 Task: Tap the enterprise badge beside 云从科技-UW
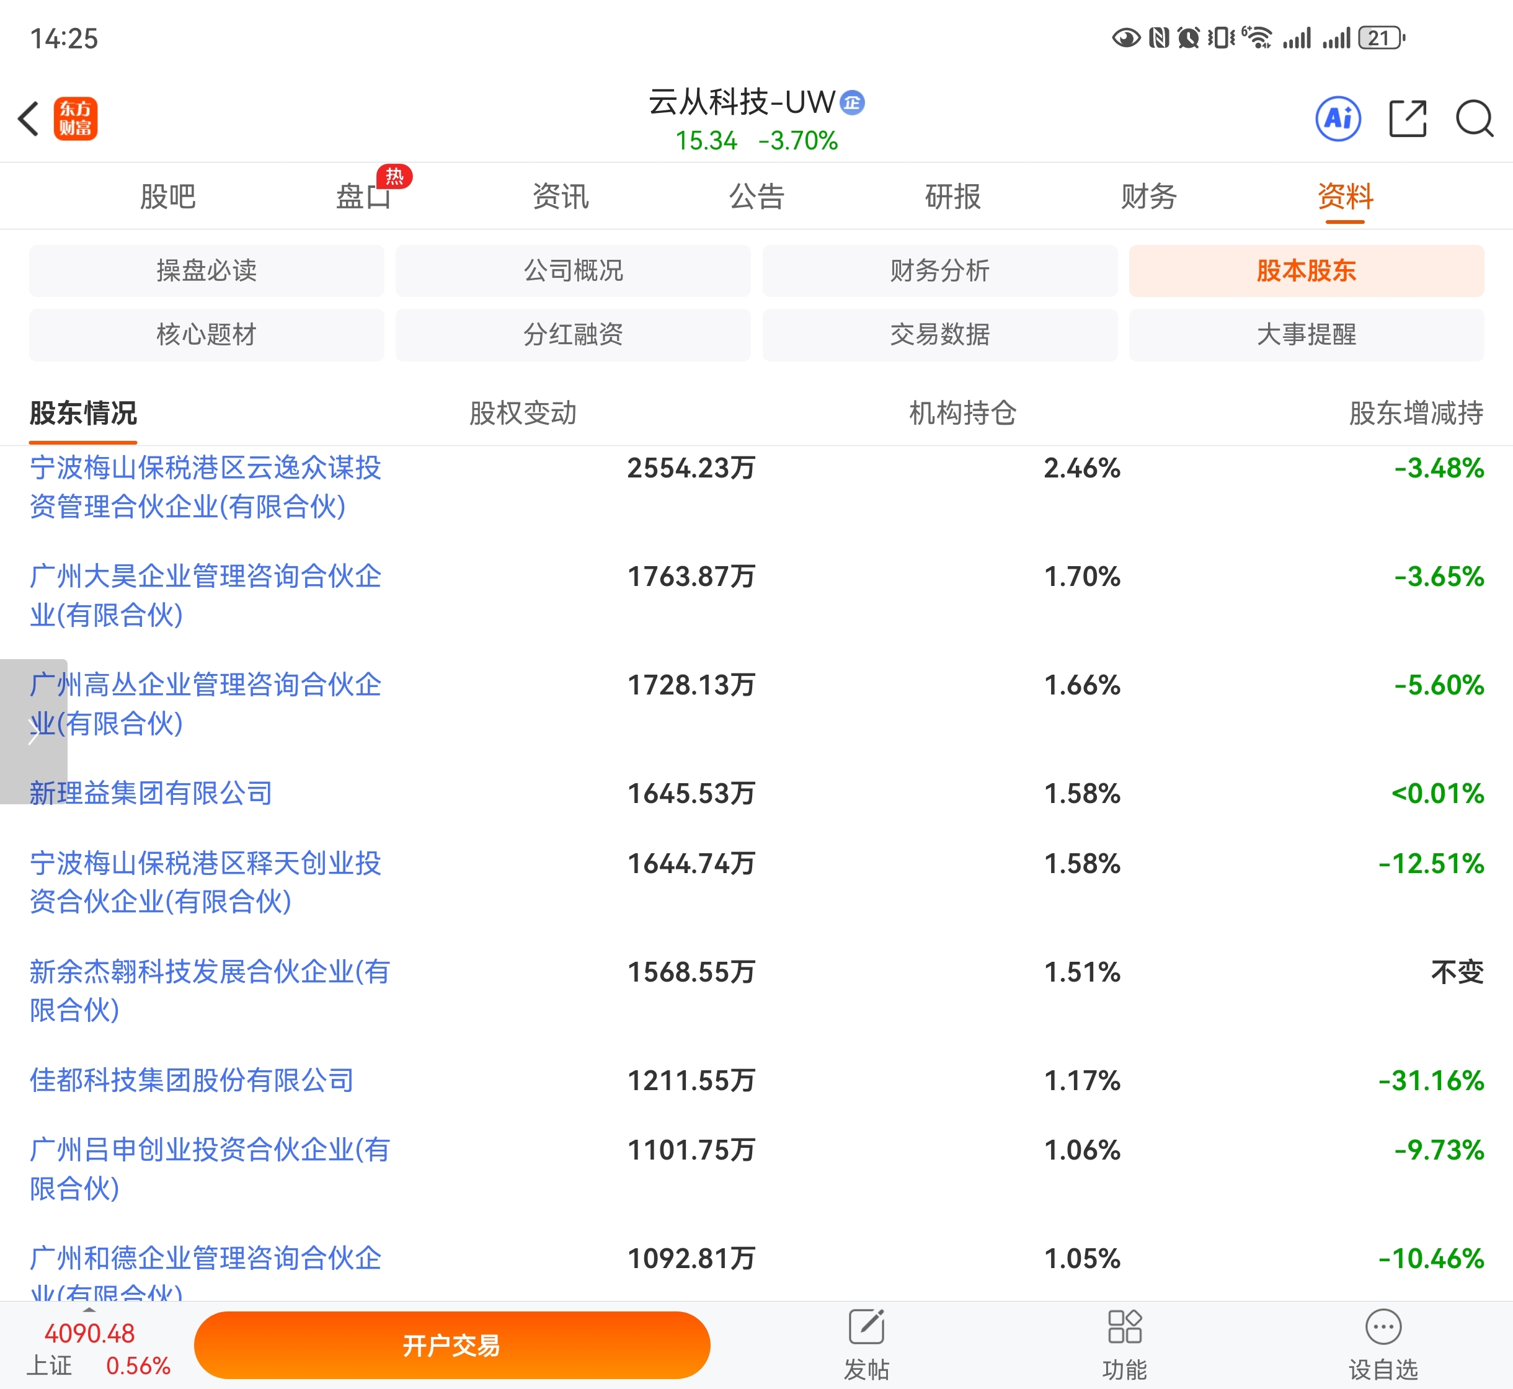click(853, 102)
